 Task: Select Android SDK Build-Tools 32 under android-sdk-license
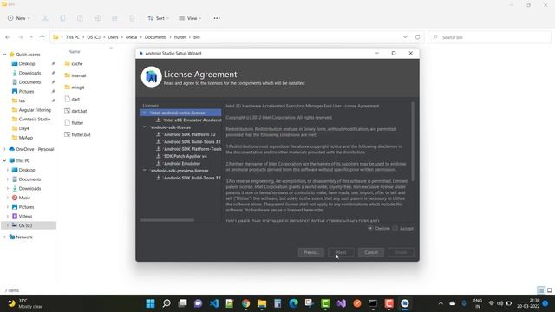tap(192, 141)
